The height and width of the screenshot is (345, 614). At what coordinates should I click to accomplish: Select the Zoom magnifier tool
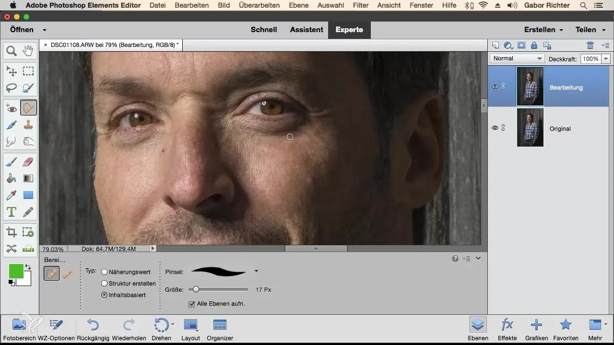pos(12,50)
